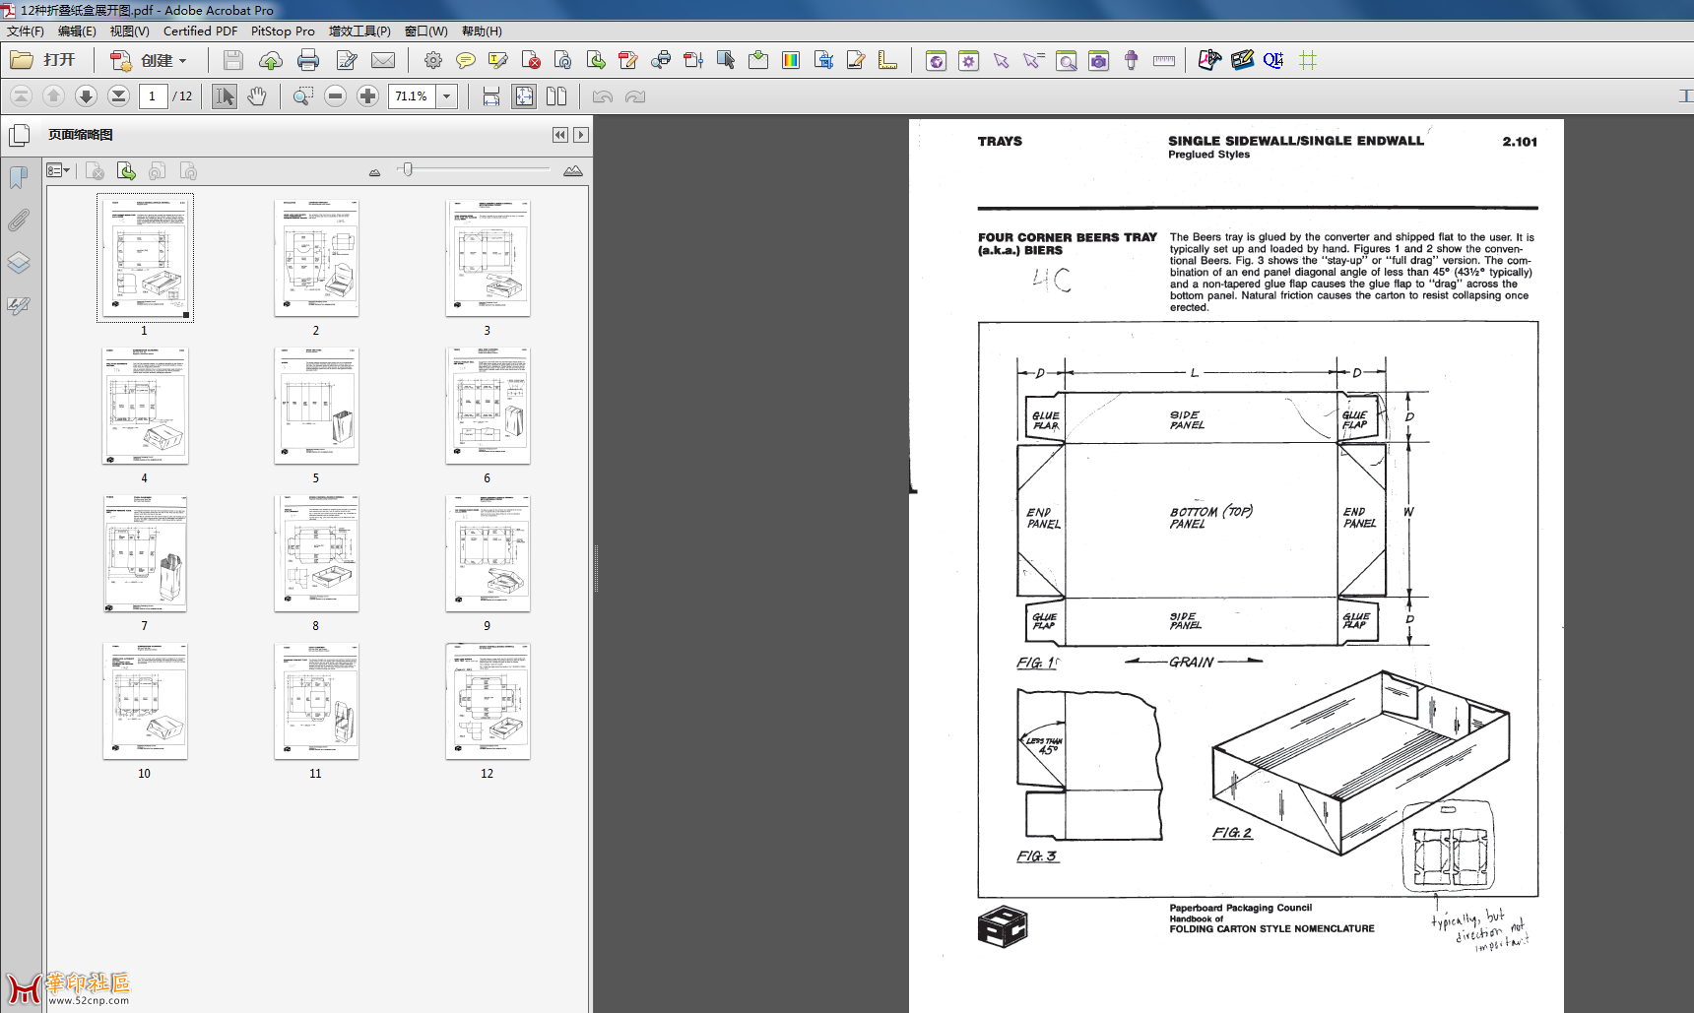Click the purple ruler measure icon

pos(1164,60)
